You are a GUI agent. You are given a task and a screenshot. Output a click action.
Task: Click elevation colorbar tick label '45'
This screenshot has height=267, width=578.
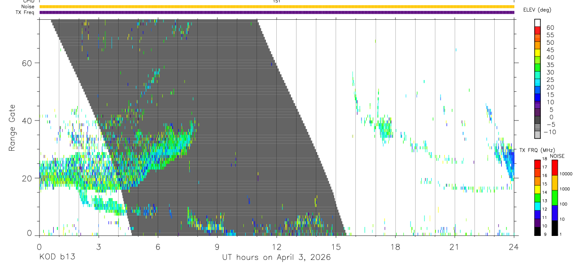point(550,50)
